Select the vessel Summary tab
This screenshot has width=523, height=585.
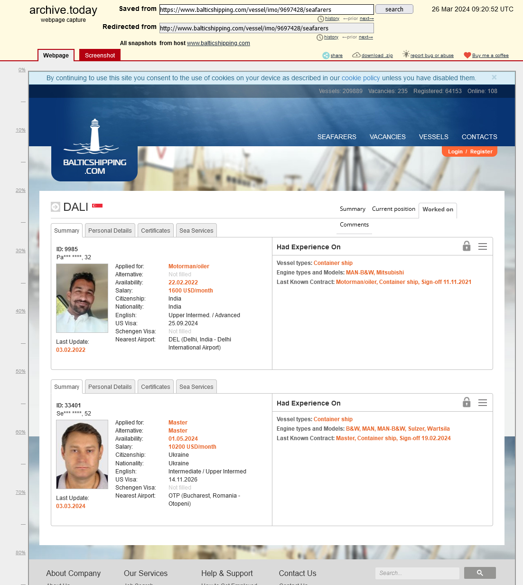[x=353, y=209]
